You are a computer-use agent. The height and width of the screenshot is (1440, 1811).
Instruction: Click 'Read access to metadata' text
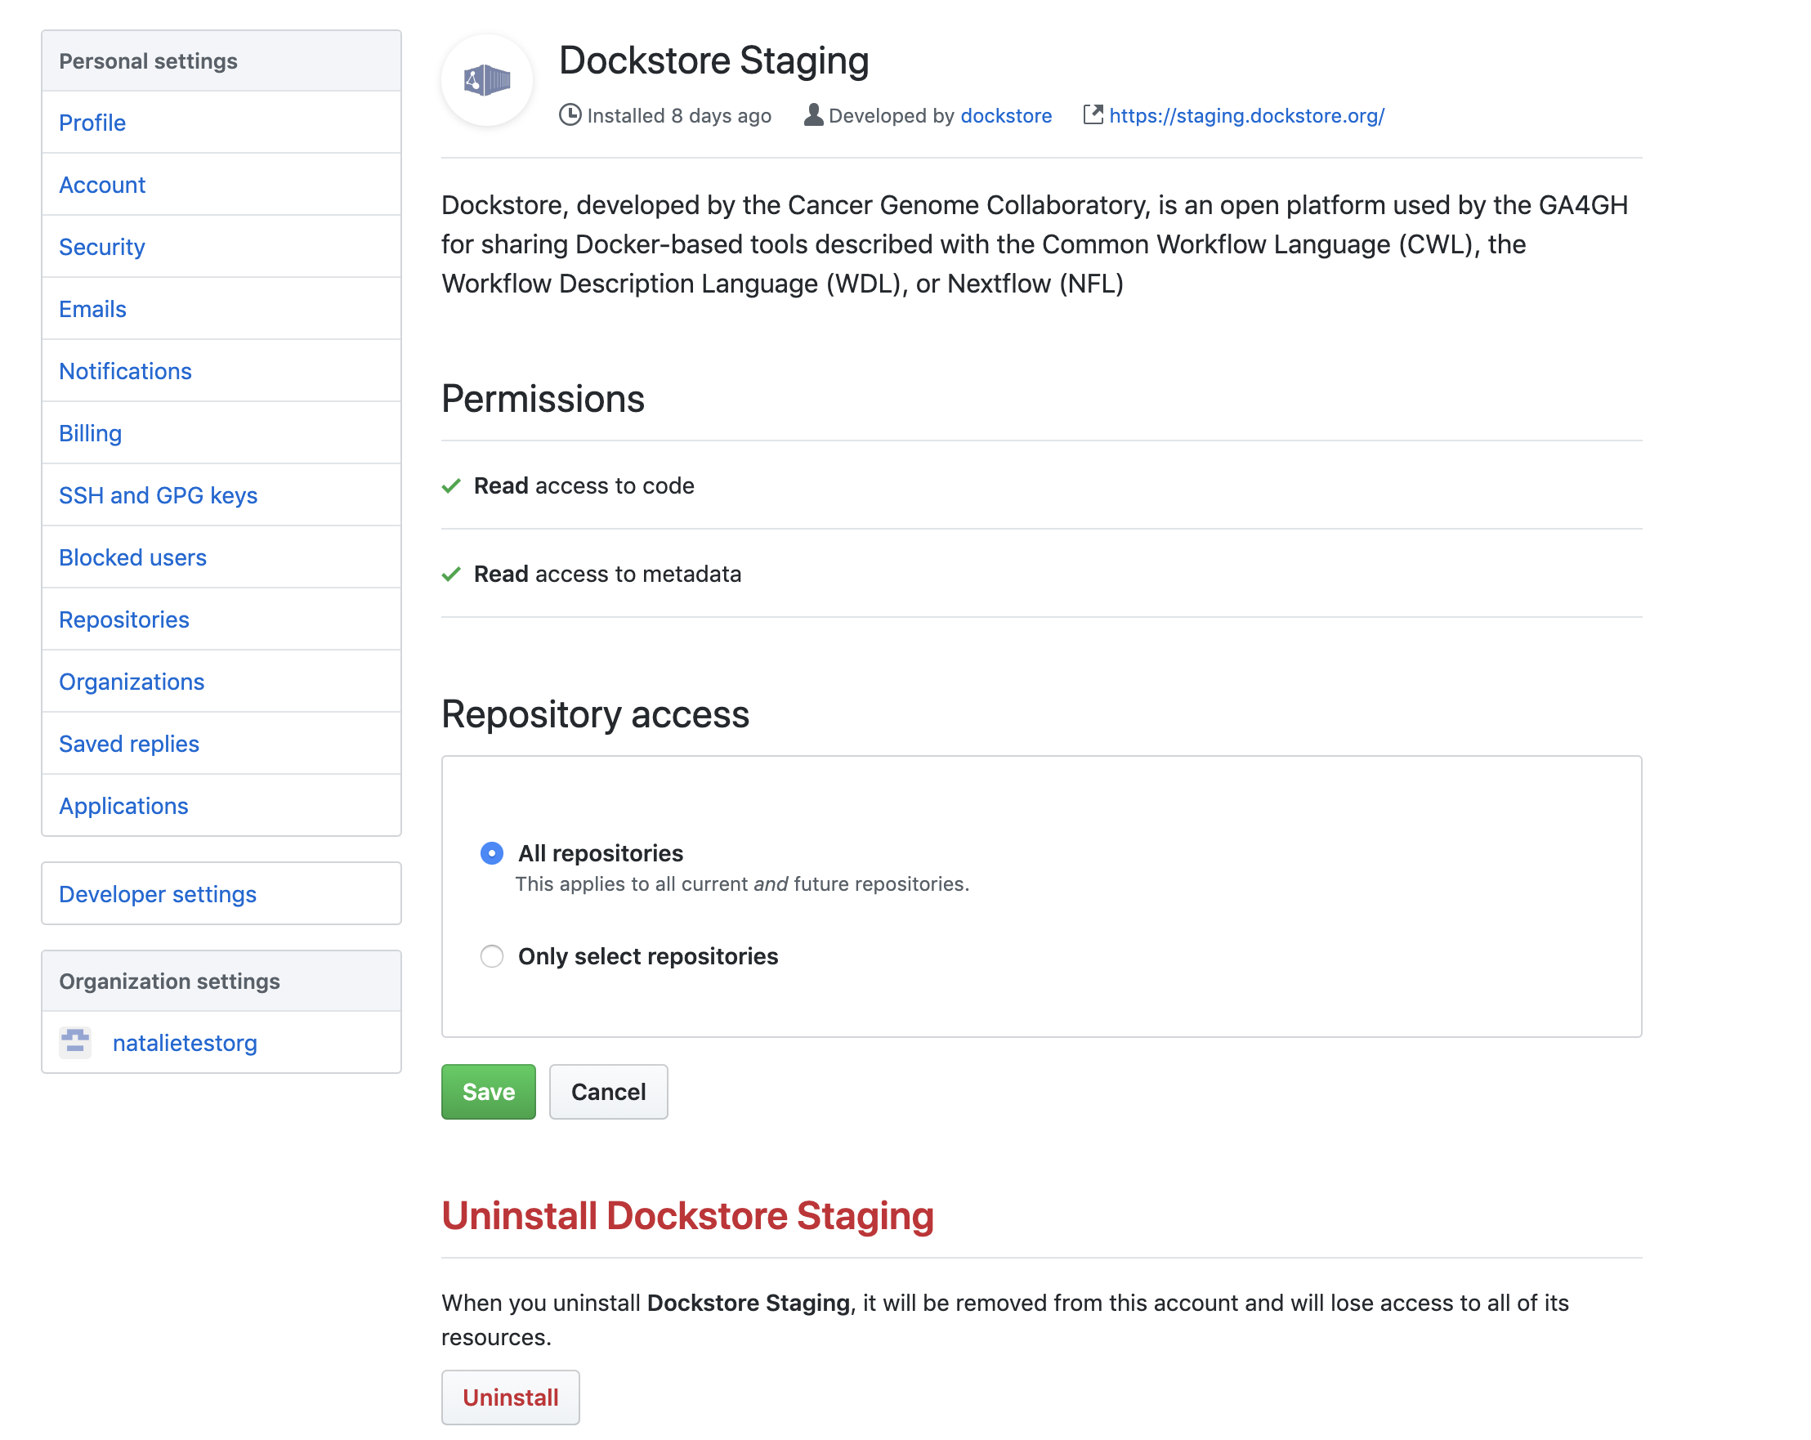607,574
